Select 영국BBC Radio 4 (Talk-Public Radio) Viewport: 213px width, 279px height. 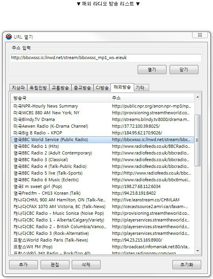[102, 166]
